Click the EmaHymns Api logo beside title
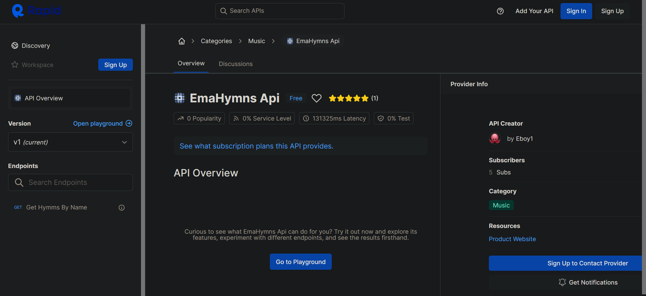 (180, 98)
